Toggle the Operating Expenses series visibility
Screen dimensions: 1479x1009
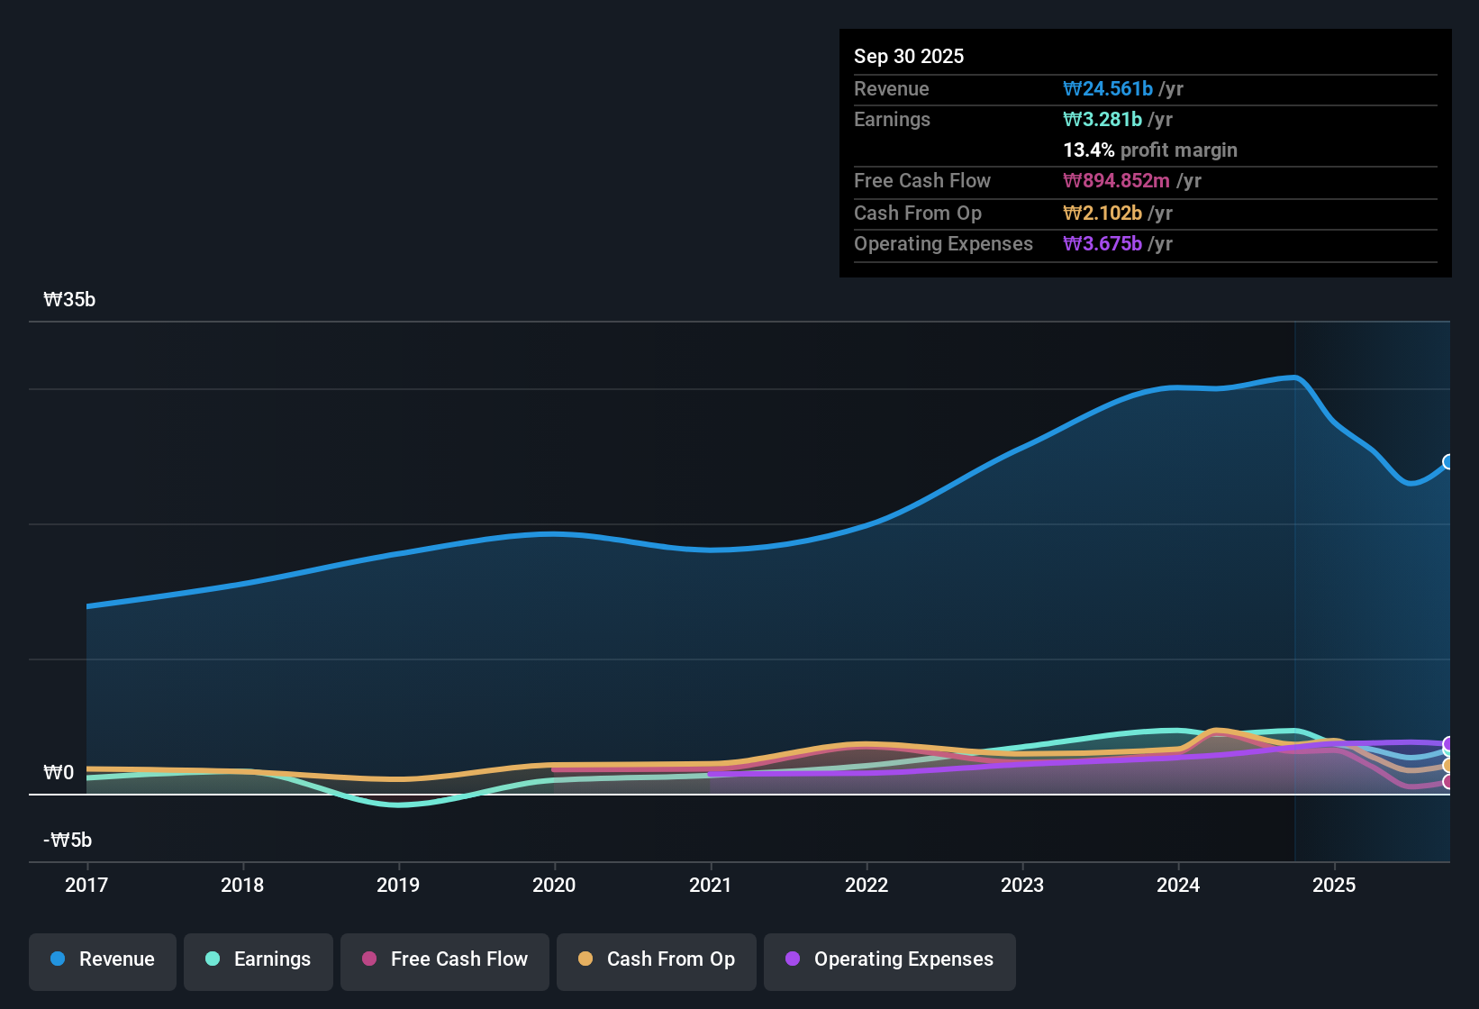point(889,960)
